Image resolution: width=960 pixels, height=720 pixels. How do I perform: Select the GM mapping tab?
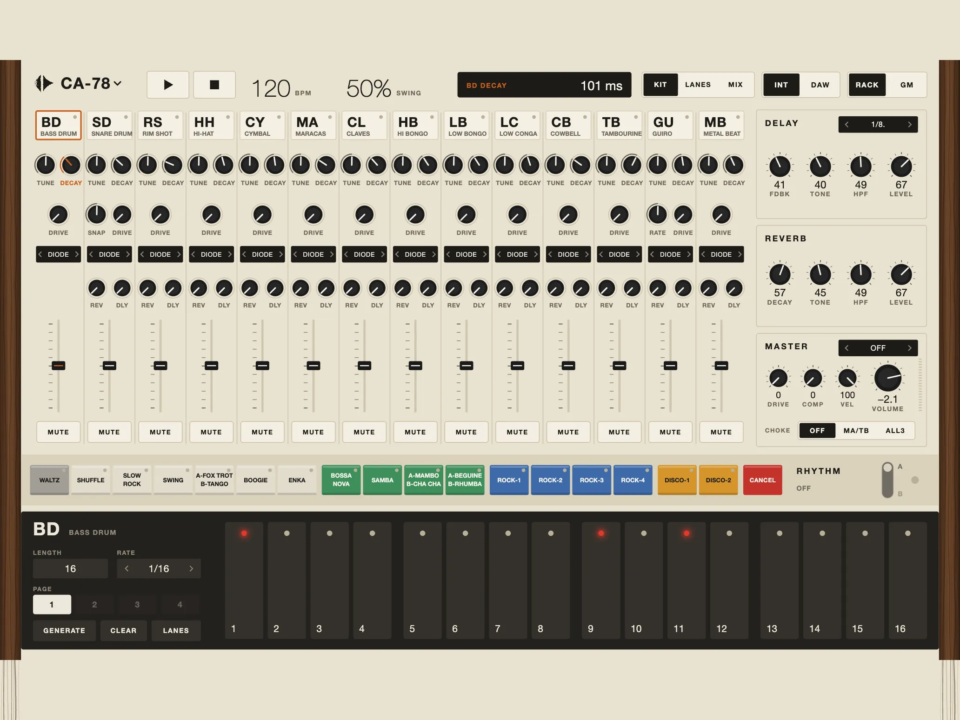tap(907, 85)
